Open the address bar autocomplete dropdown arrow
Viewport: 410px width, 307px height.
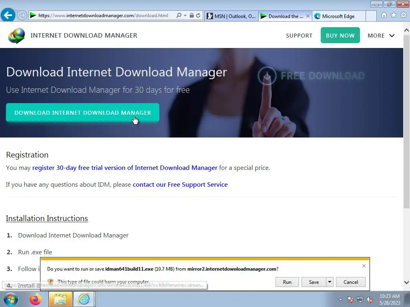(185, 16)
